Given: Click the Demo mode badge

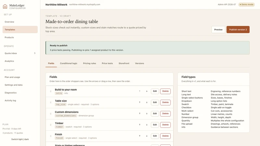Looking at the screenshot, I should click(246, 5).
